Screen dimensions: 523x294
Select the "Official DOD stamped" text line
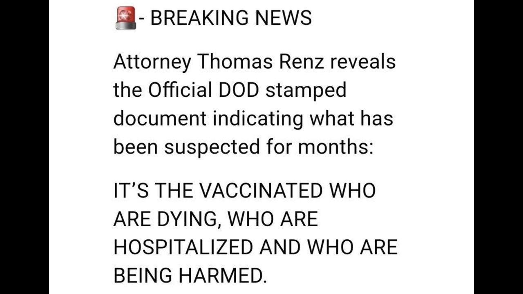point(230,90)
